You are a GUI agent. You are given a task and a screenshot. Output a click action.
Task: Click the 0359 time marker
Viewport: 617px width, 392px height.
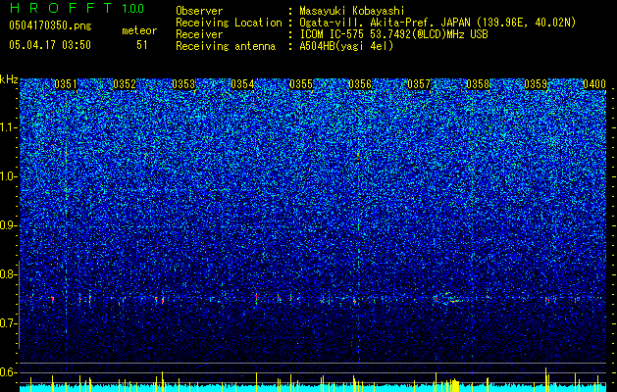(536, 84)
